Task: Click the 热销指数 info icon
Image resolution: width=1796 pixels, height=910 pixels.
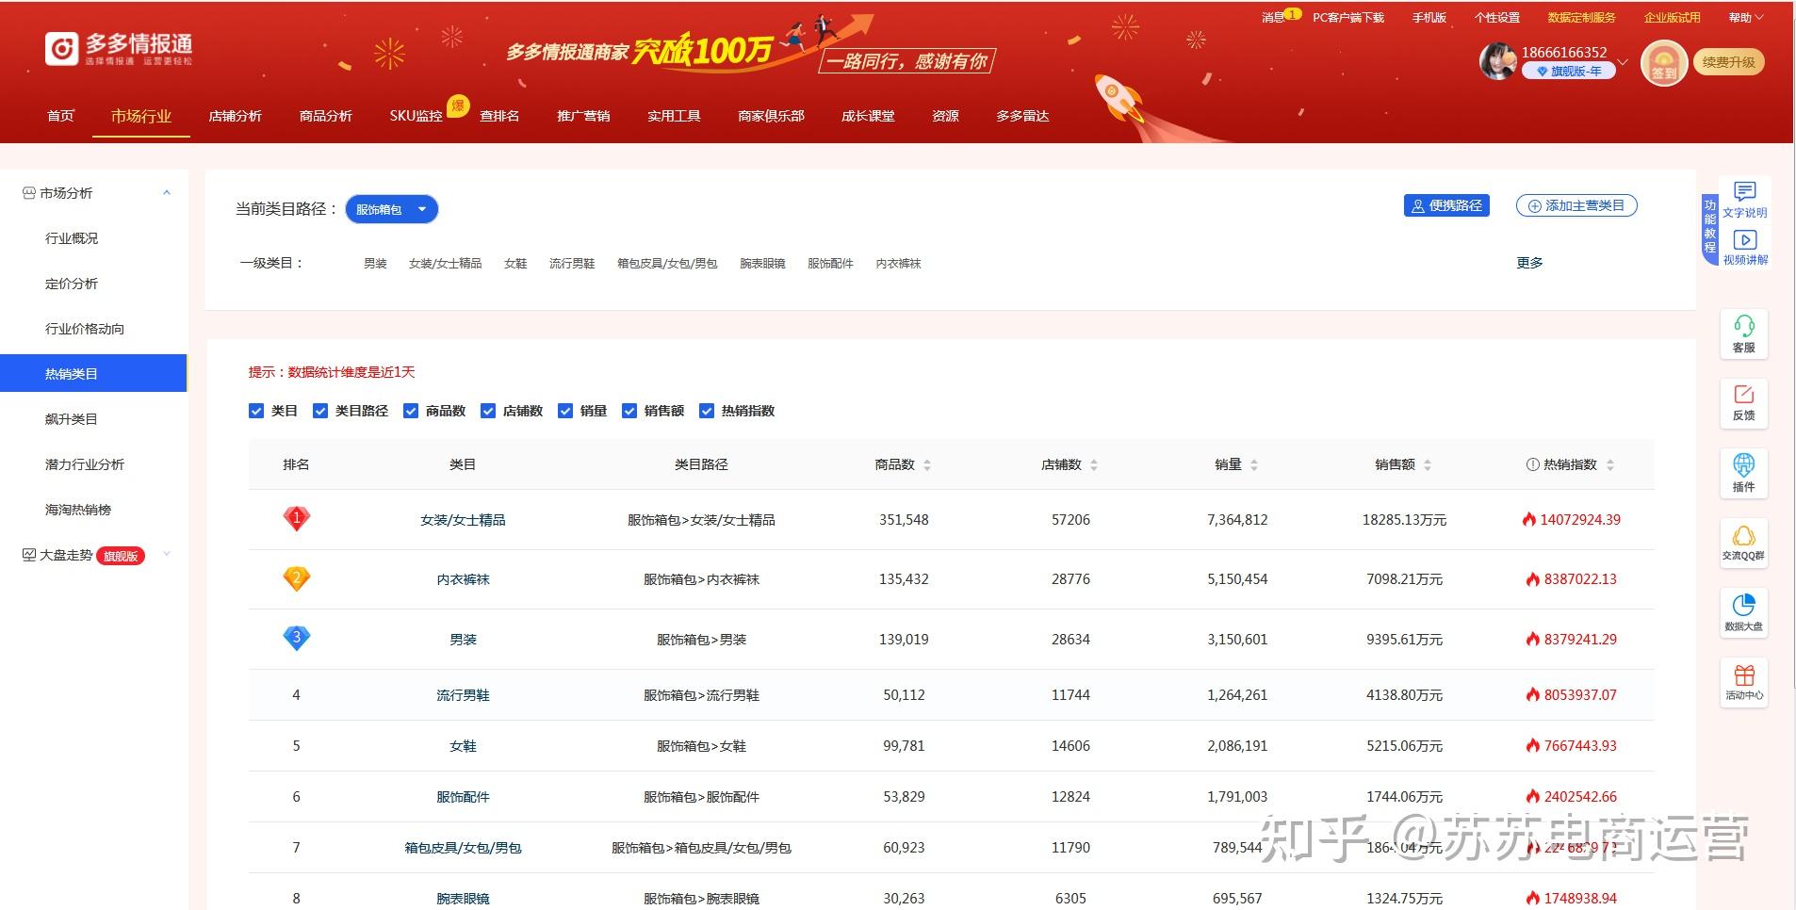Action: tap(1532, 464)
